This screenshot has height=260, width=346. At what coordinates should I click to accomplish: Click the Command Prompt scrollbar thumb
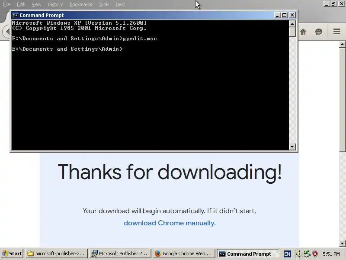(292, 32)
